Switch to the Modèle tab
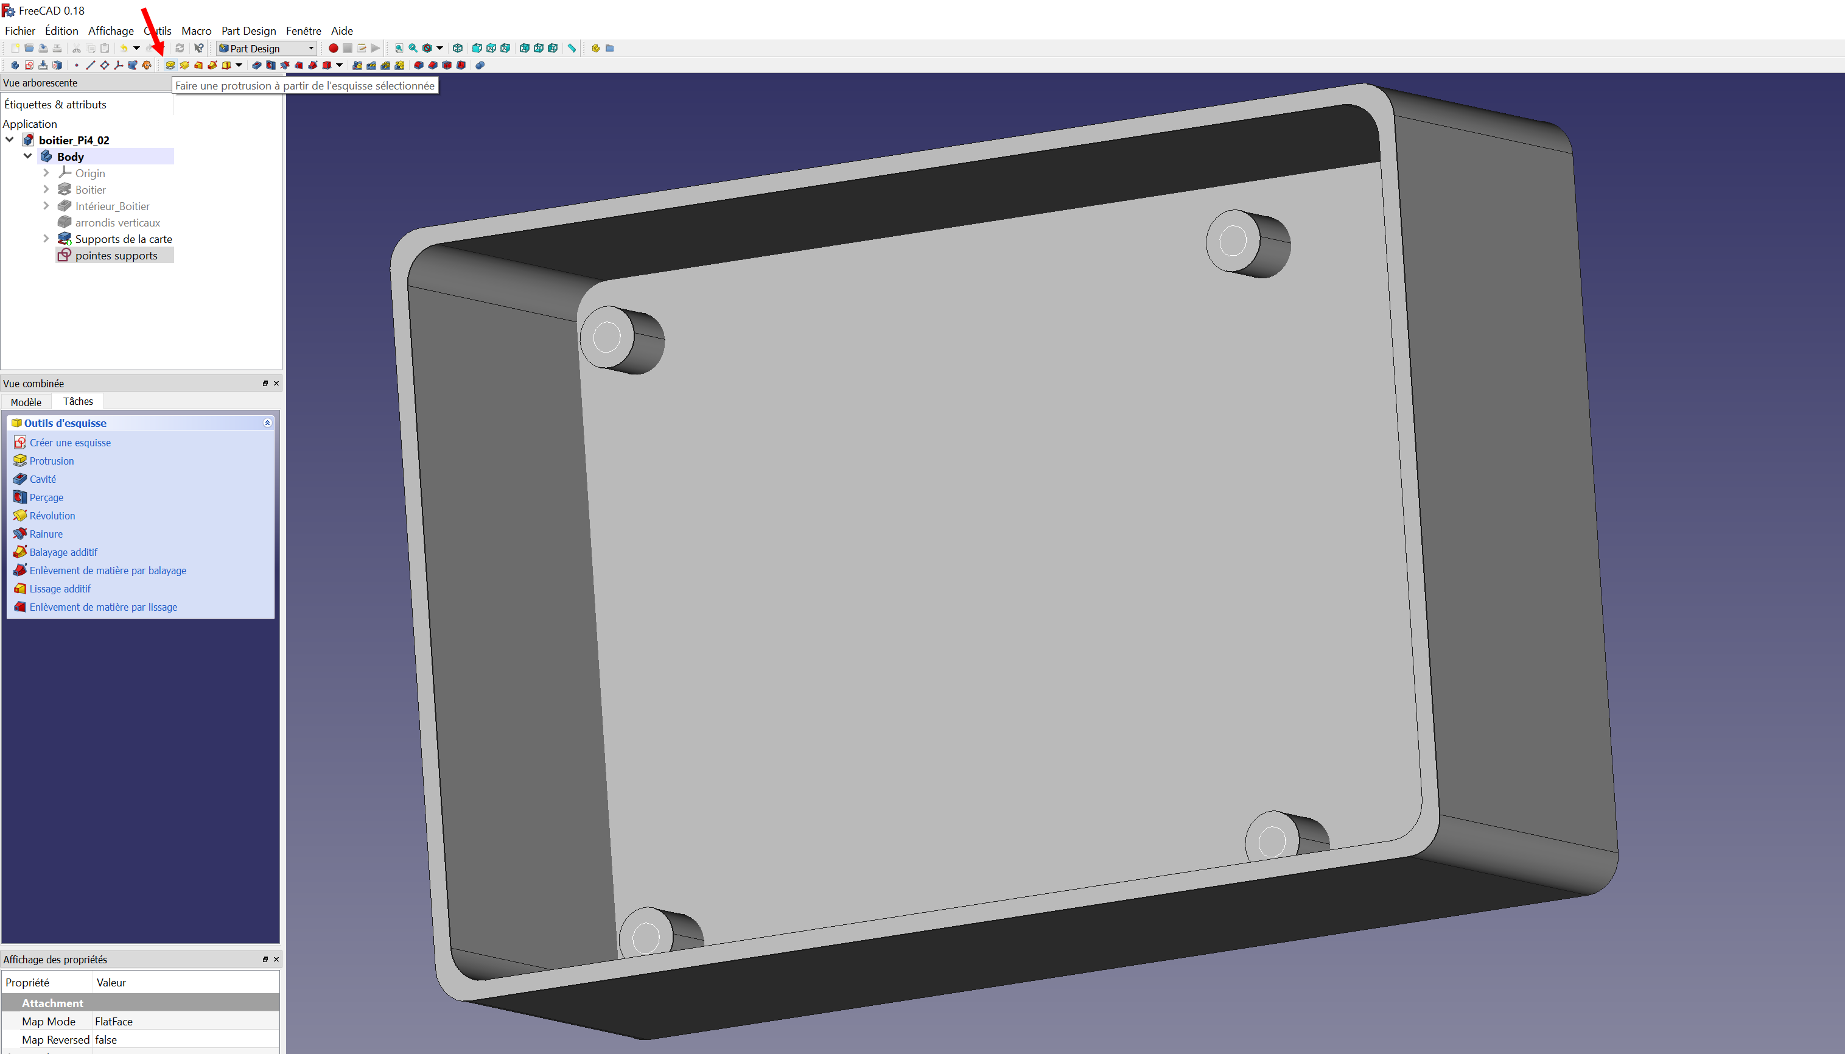This screenshot has width=1845, height=1054. (x=26, y=402)
